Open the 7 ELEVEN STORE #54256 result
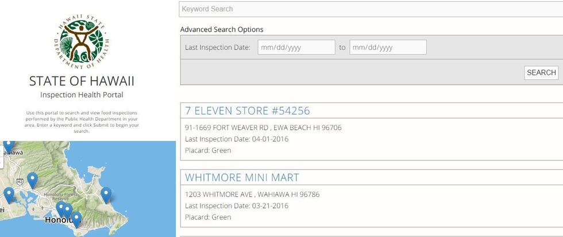563x237 pixels. point(248,111)
